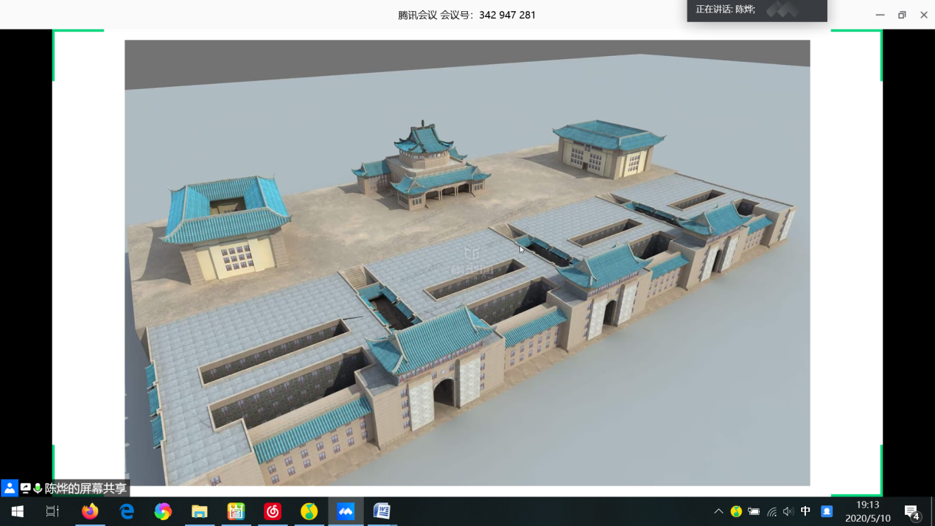935x526 pixels.
Task: Launch Microsoft Edge from taskbar
Action: pyautogui.click(x=127, y=511)
